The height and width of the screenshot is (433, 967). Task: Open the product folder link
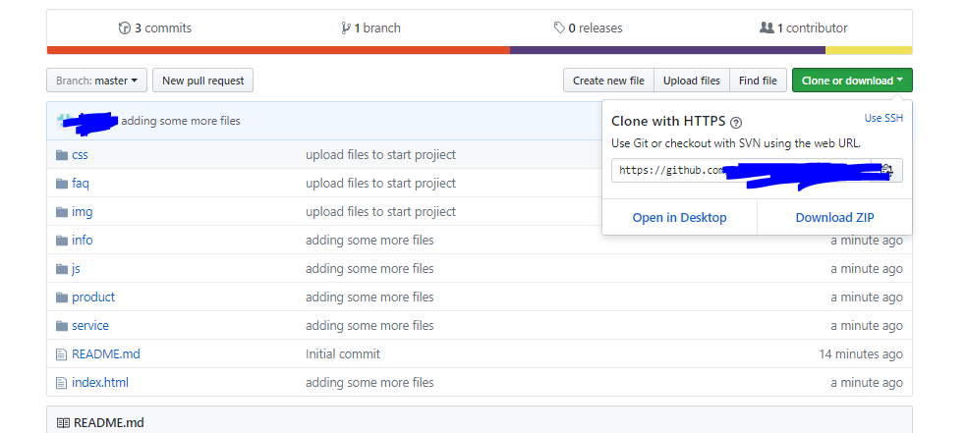(93, 297)
